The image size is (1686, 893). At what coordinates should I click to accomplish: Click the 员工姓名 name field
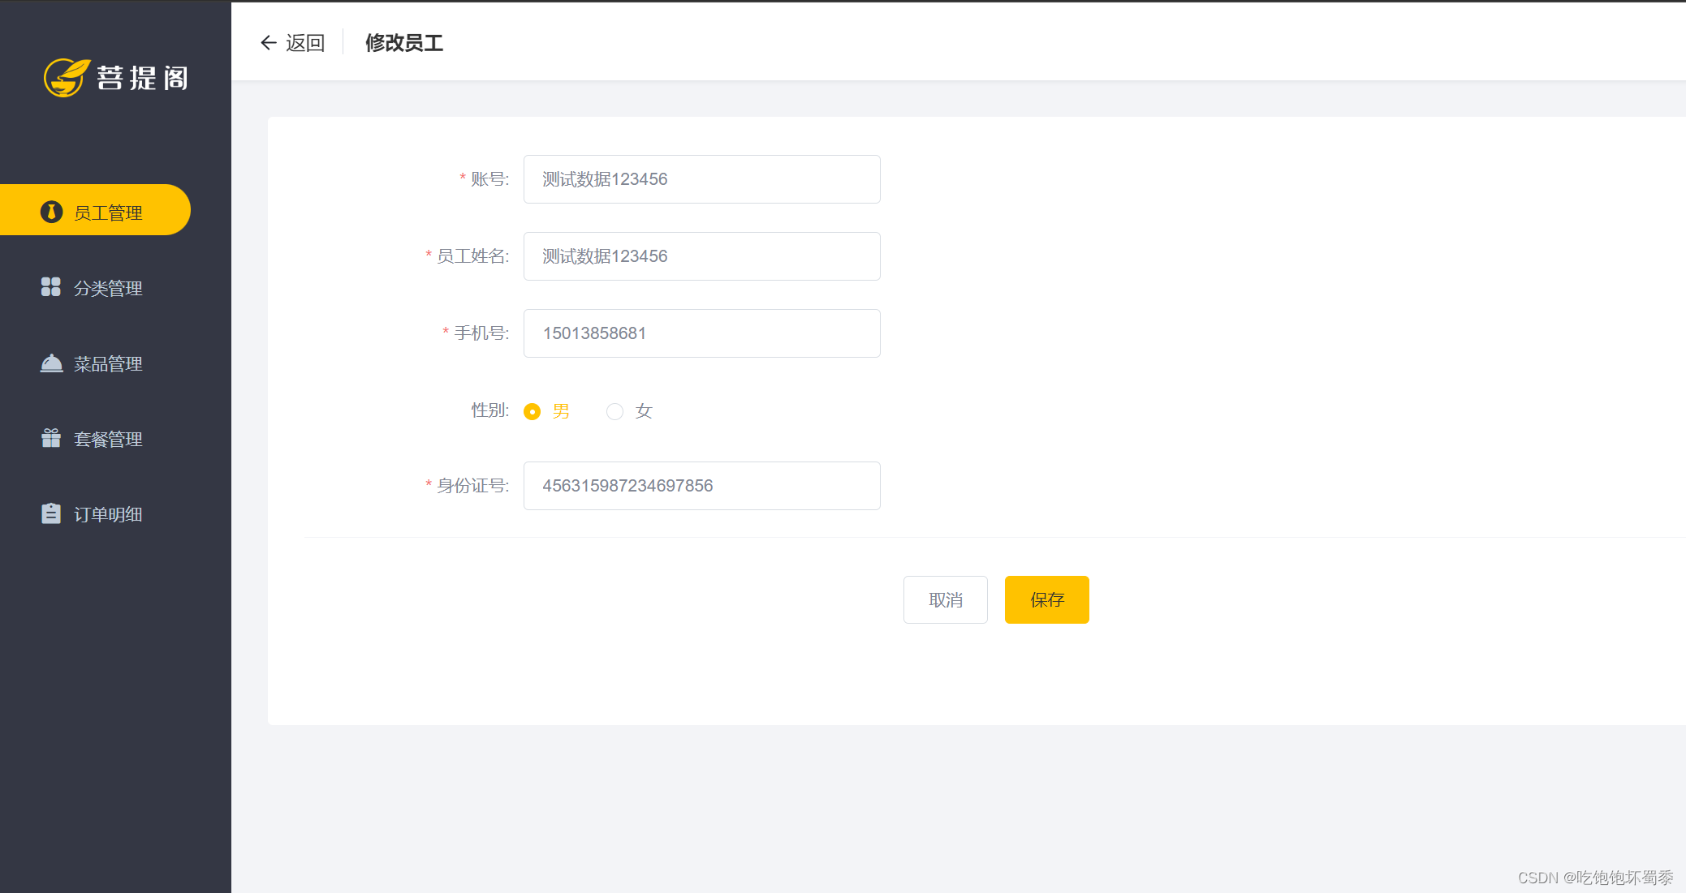point(701,255)
